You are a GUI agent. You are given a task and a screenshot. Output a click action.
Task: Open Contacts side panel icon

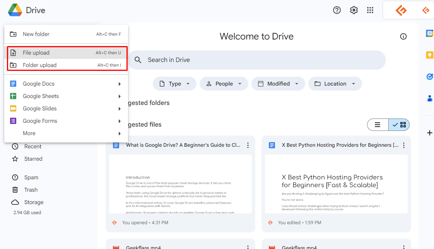430,98
